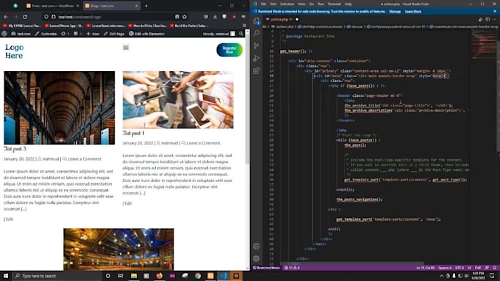Open Task View on taskbar

pos(121,276)
